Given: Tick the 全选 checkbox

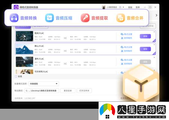Looking at the screenshot, I should pyautogui.click(x=16, y=76).
